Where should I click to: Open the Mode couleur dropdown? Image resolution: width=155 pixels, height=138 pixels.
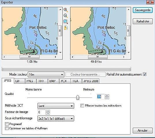pyautogui.click(x=46, y=74)
